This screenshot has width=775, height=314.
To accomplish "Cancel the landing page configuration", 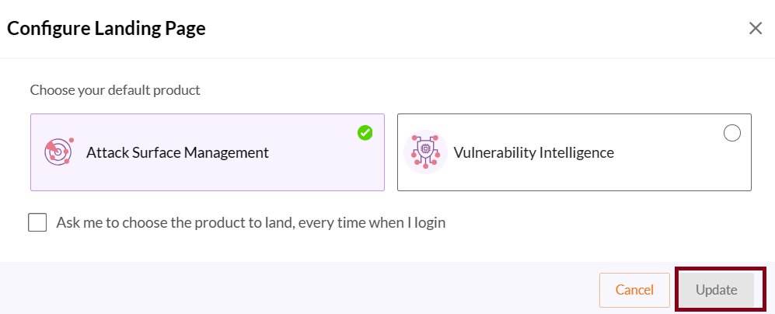I will [634, 290].
